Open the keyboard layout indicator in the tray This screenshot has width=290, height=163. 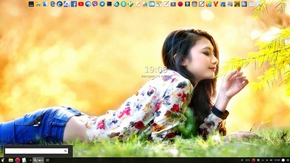coord(263,160)
